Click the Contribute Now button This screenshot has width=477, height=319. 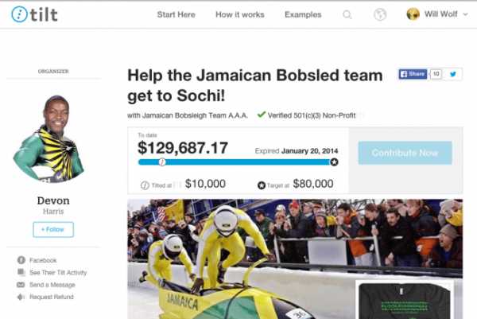[x=405, y=153]
